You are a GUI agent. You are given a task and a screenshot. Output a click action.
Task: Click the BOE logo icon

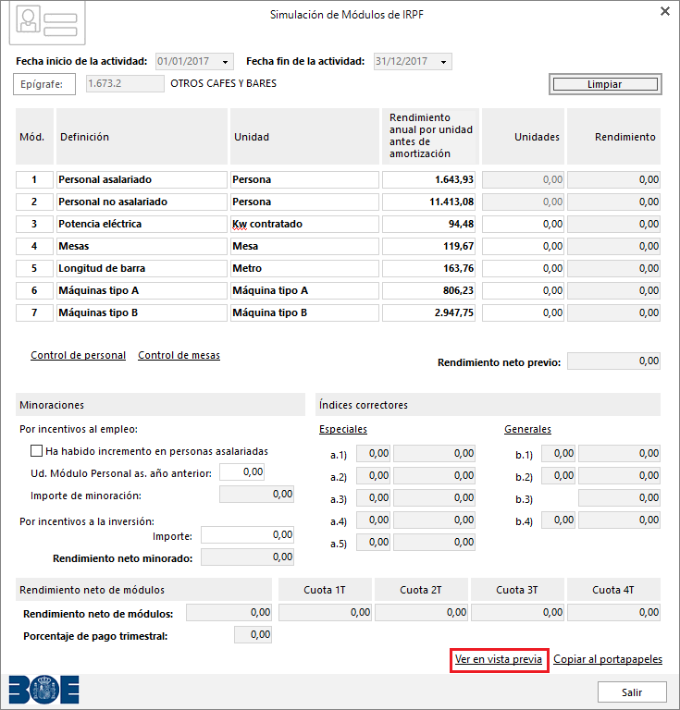pos(43,690)
